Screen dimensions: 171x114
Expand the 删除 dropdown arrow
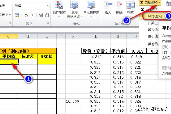coord(119,17)
